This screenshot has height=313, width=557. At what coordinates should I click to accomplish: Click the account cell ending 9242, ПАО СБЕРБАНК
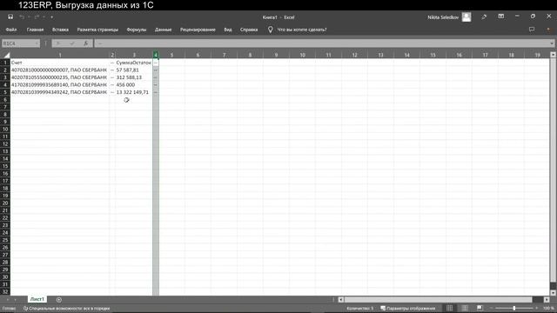click(60, 92)
